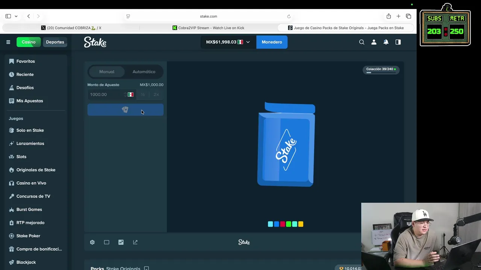Screen dimensions: 481x270
Task: Open Desafíos in the sidebar
Action: (36, 87)
